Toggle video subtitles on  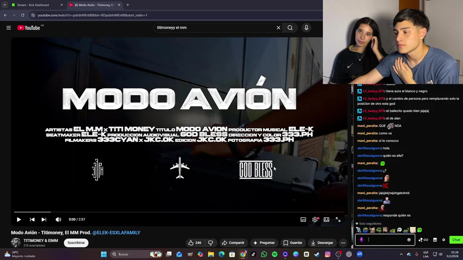pos(303,220)
